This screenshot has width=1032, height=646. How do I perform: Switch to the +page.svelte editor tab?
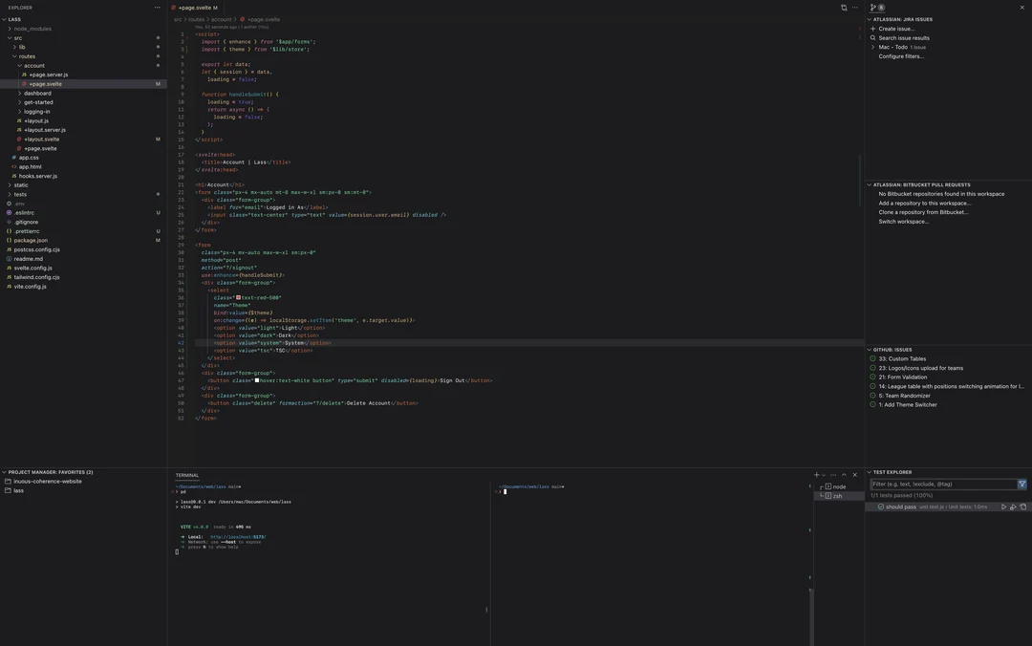click(x=194, y=5)
